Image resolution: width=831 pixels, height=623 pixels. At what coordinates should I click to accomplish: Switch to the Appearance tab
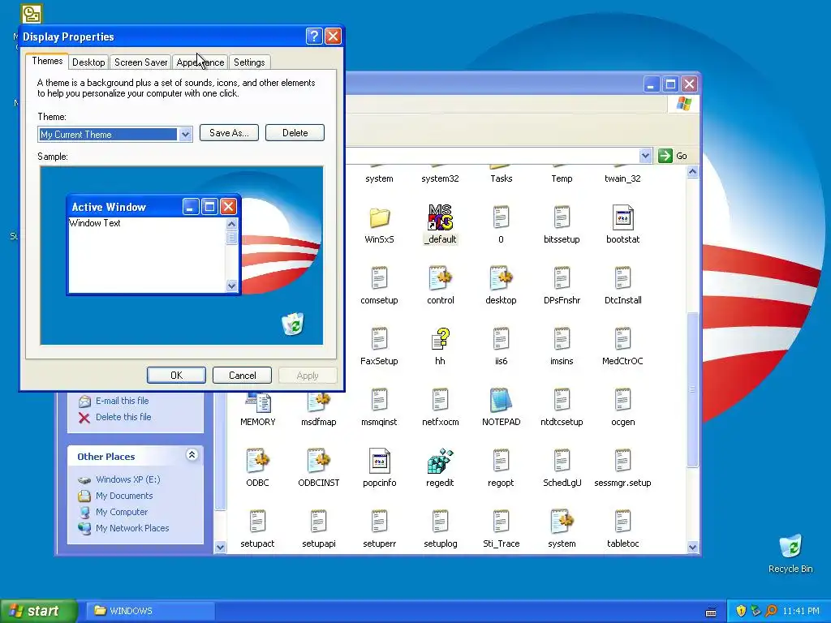(x=200, y=62)
